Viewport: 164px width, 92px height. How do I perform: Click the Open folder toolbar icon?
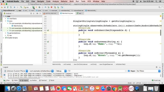[x=2, y=7]
